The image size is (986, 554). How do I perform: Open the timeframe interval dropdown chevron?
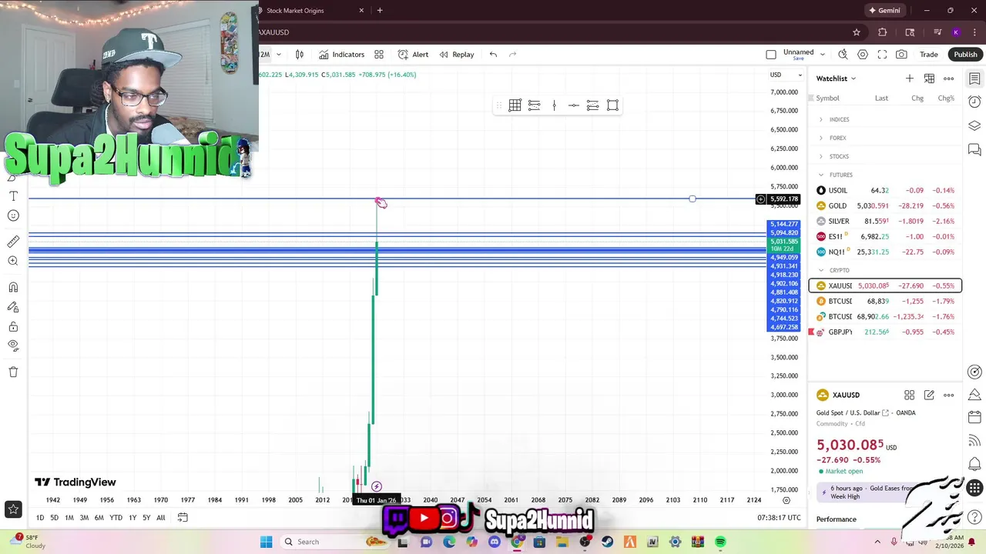click(x=278, y=55)
